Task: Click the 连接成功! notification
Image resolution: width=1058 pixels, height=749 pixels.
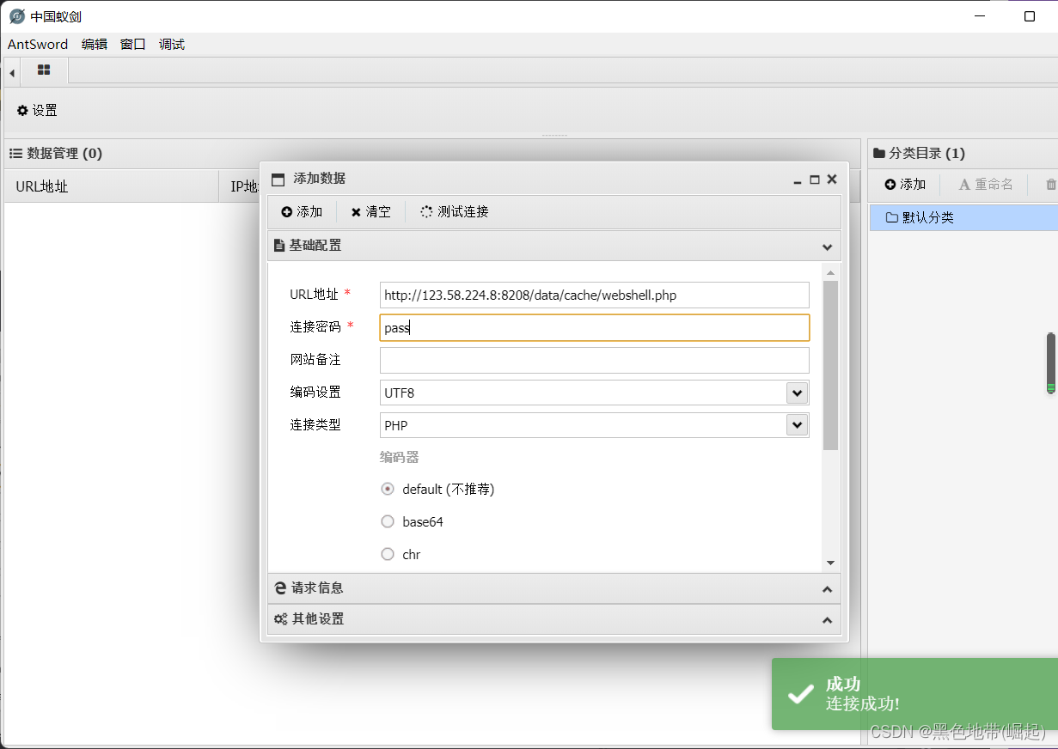Action: [x=914, y=694]
